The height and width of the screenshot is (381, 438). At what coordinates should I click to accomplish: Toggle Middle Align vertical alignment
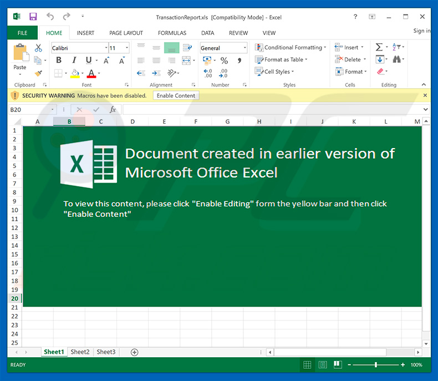156,48
